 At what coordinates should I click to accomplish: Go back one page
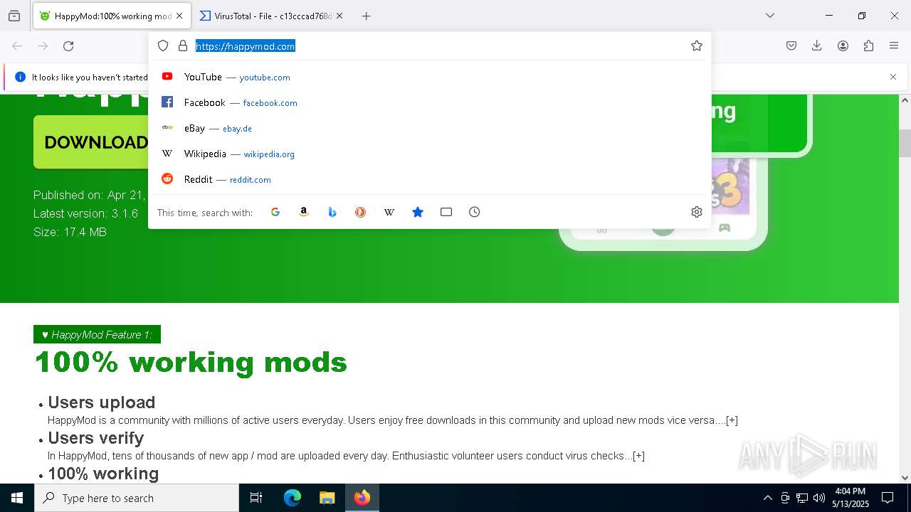tap(17, 46)
